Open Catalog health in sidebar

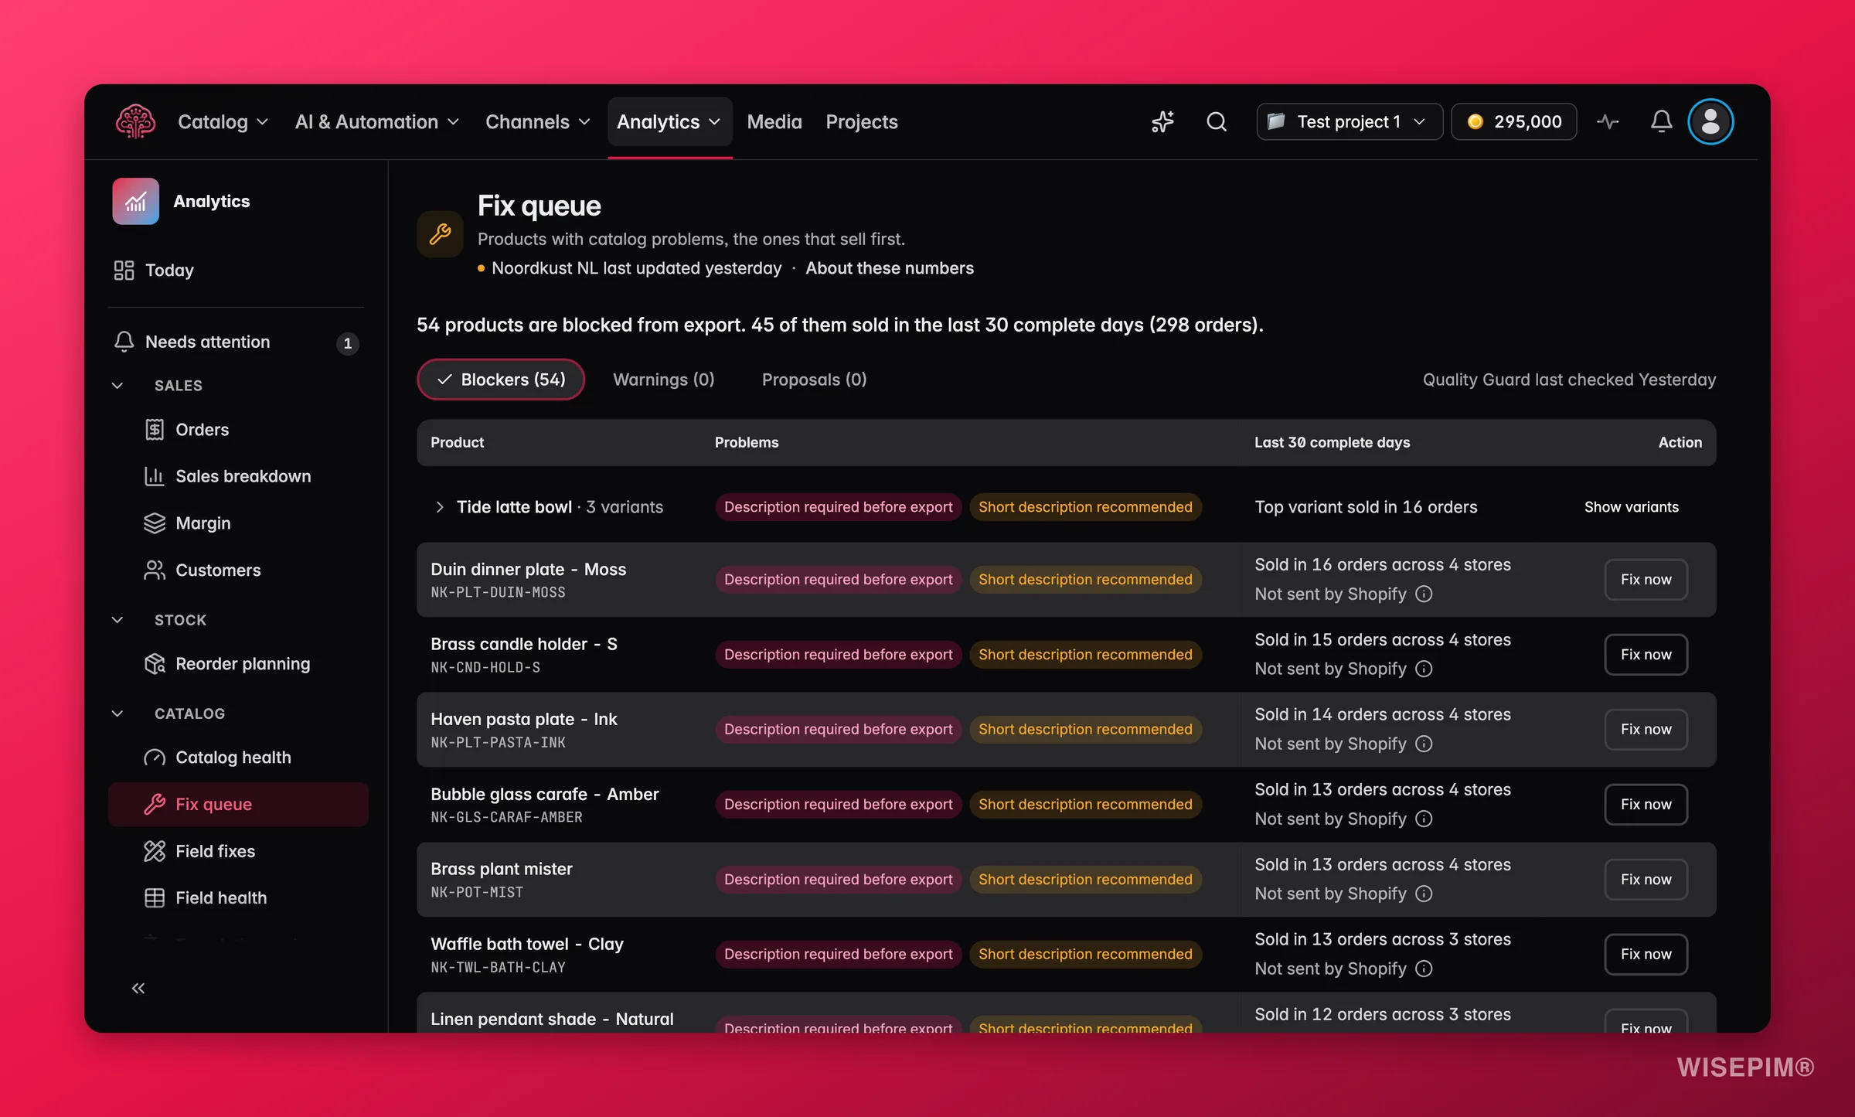pyautogui.click(x=238, y=758)
